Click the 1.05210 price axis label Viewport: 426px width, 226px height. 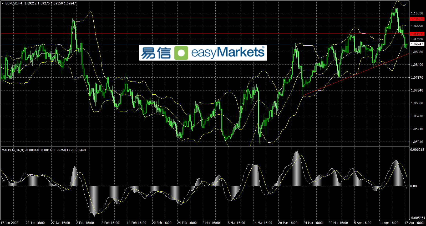pos(417,142)
